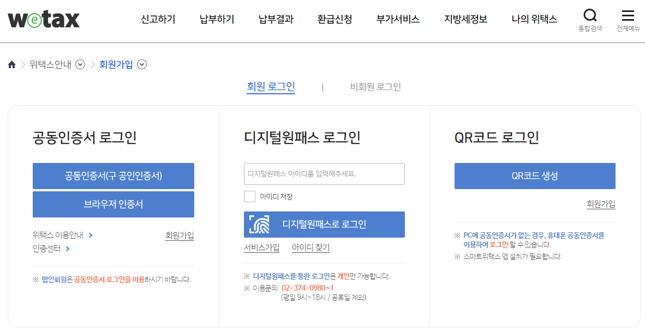The height and width of the screenshot is (333, 645).
Task: Click the 디지털원패스로 로그인 button
Action: coord(324,224)
